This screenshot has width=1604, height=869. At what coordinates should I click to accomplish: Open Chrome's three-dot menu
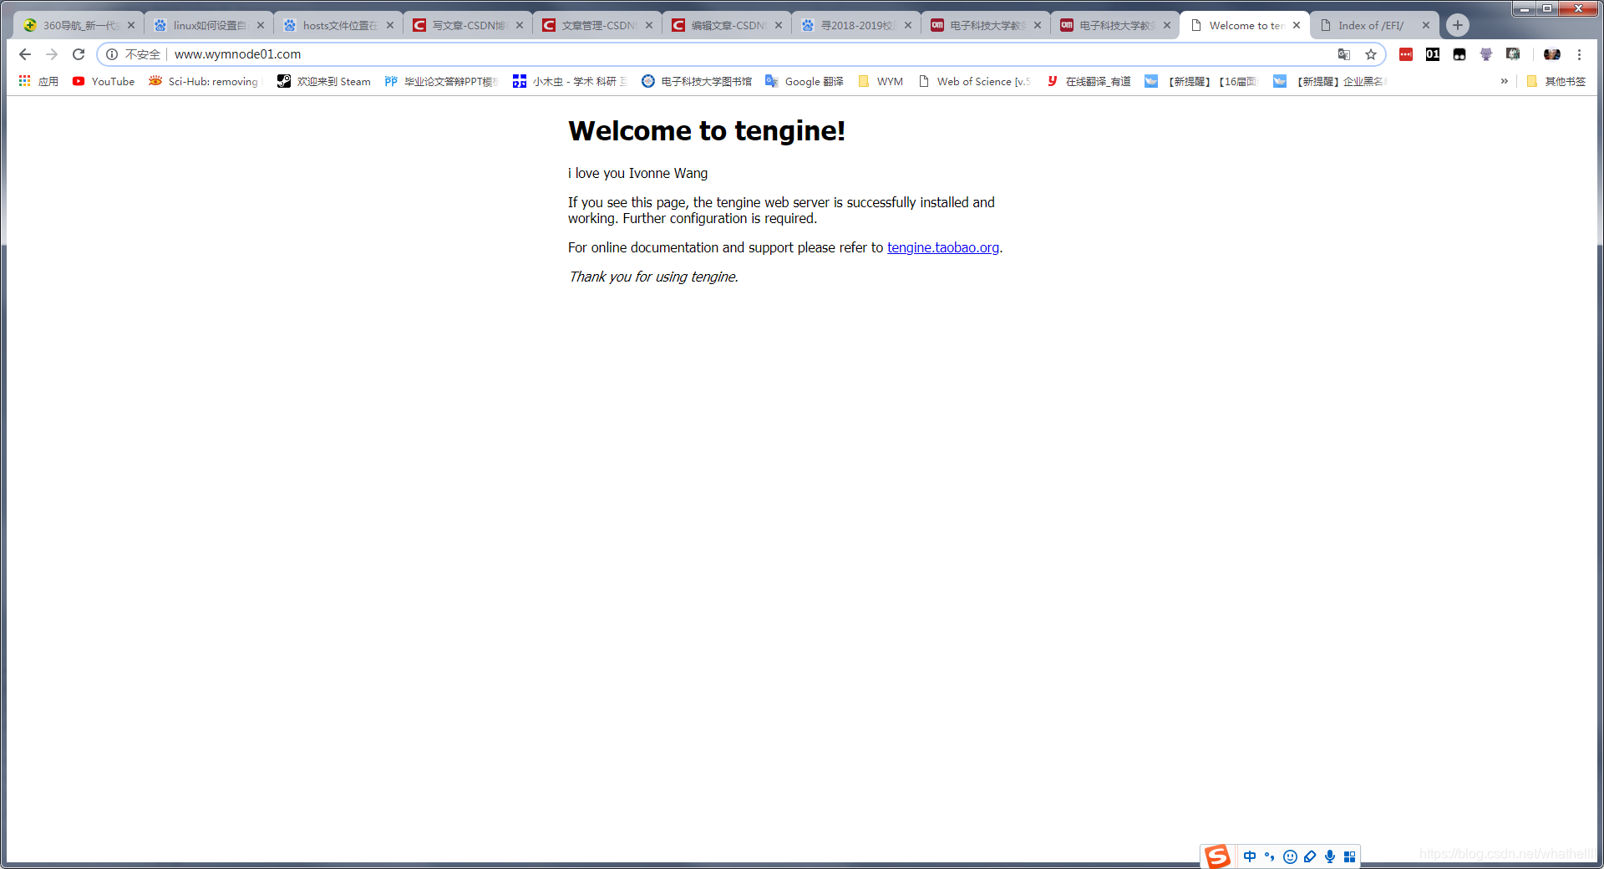point(1580,53)
